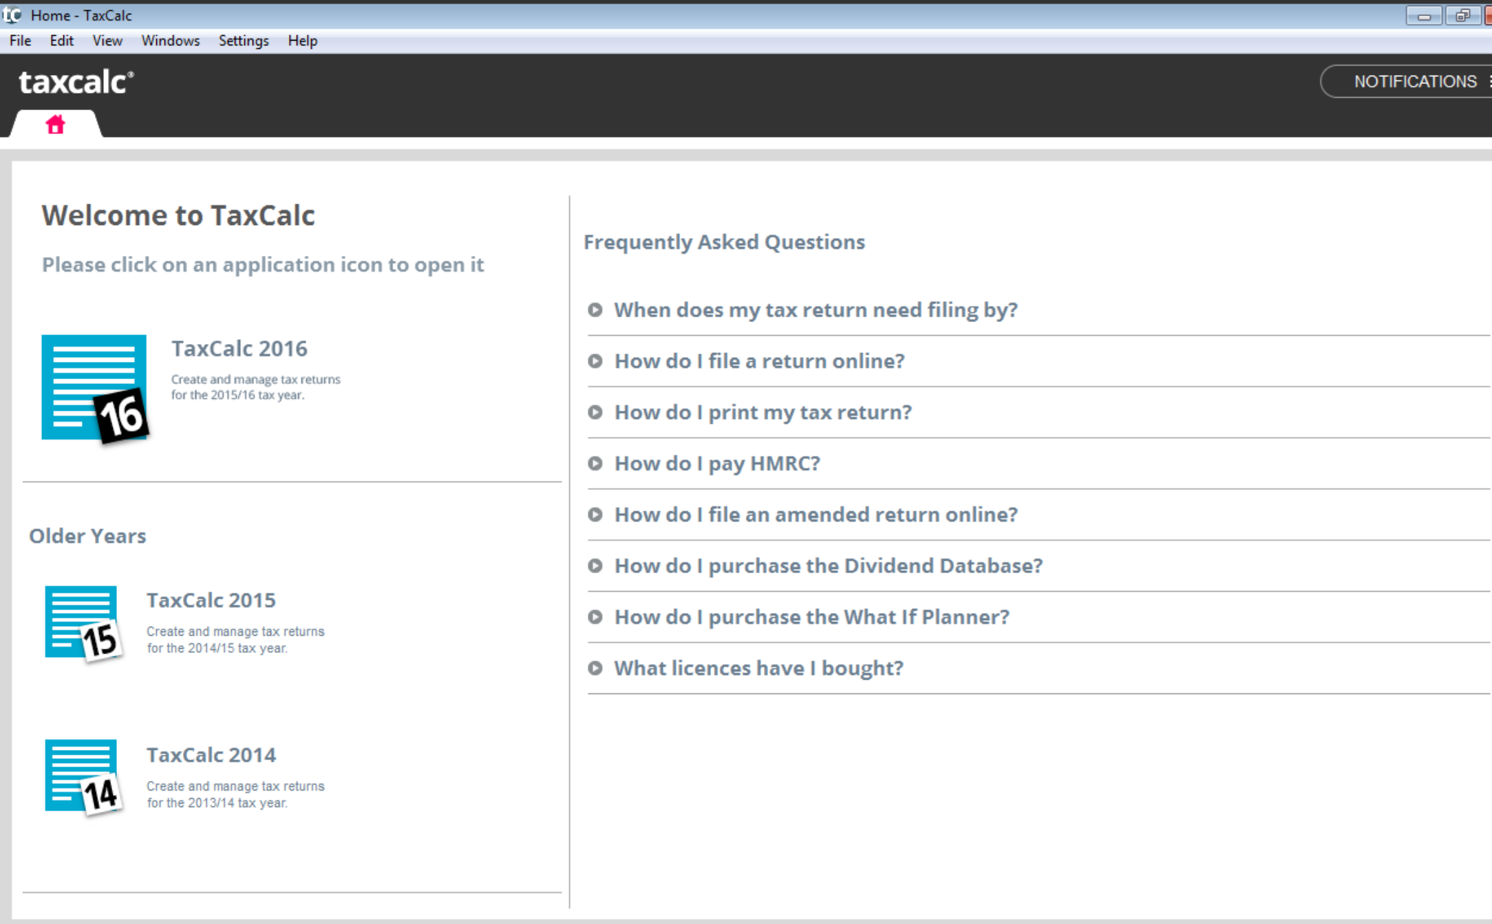Image resolution: width=1492 pixels, height=924 pixels.
Task: Open the Notifications button
Action: 1406,81
